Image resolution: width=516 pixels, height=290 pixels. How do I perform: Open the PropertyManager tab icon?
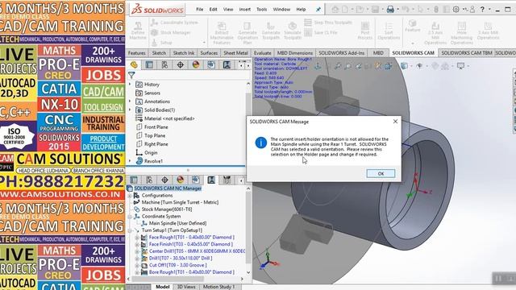[149, 64]
